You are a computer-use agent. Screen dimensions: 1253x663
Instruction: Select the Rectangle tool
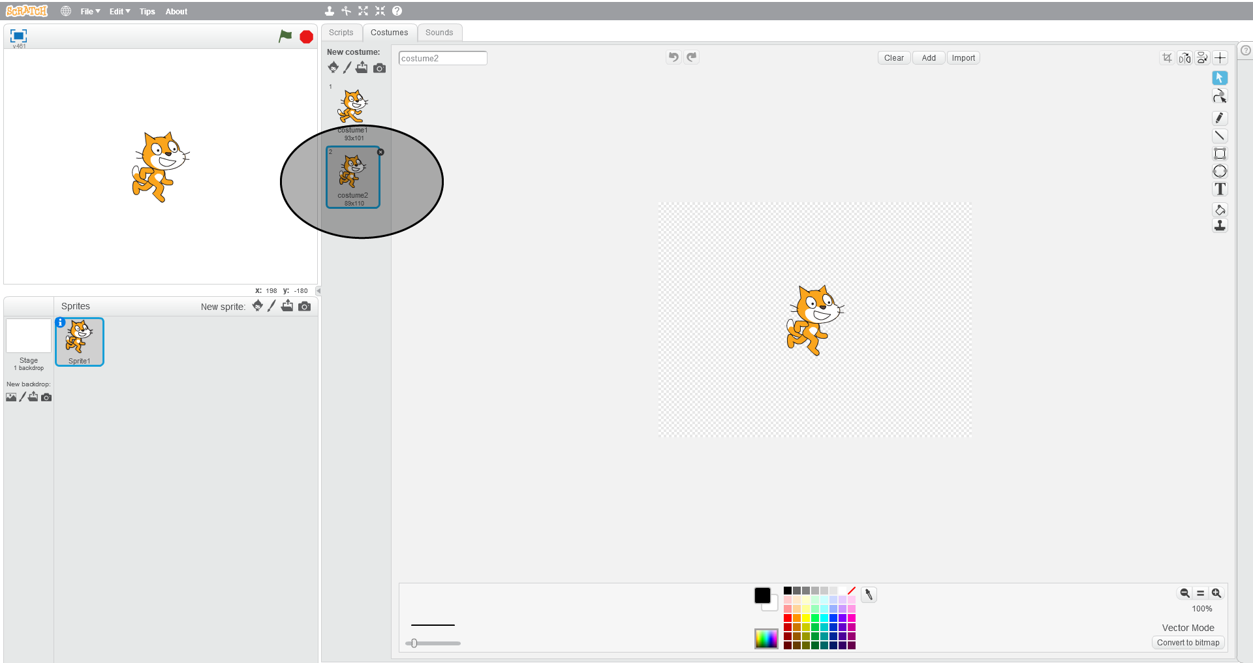tap(1220, 153)
